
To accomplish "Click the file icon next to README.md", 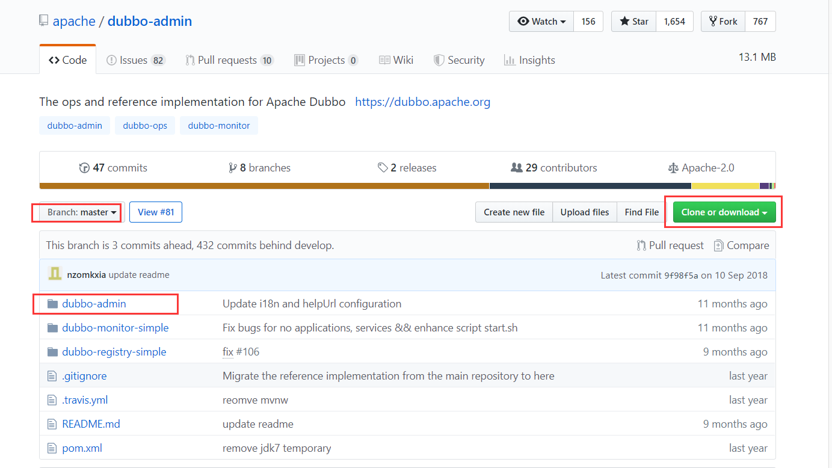I will click(x=52, y=424).
